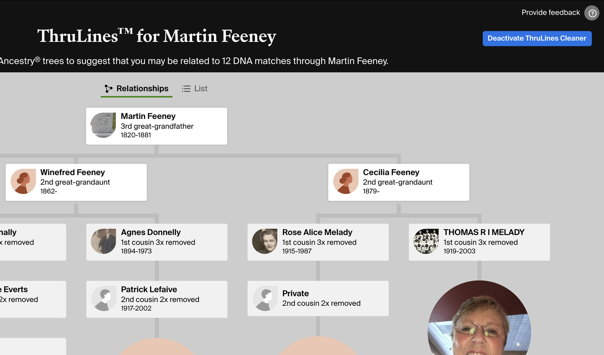Screen dimensions: 604x355
Task: Click the Provide feedback link
Action: pos(550,13)
